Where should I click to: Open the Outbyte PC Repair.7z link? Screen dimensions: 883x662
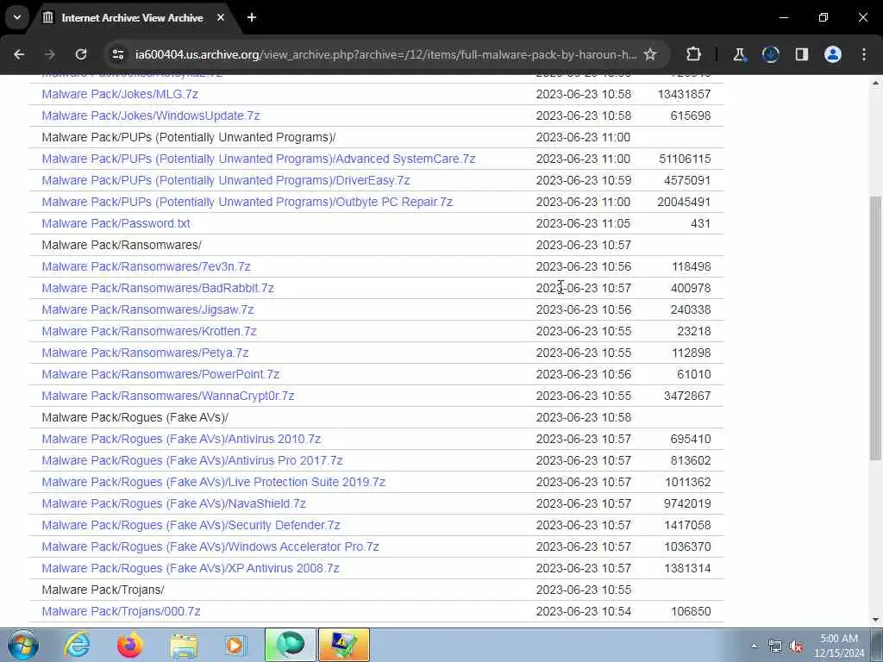tap(247, 202)
